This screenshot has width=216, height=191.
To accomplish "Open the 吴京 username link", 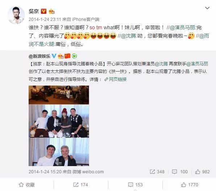I will (34, 11).
